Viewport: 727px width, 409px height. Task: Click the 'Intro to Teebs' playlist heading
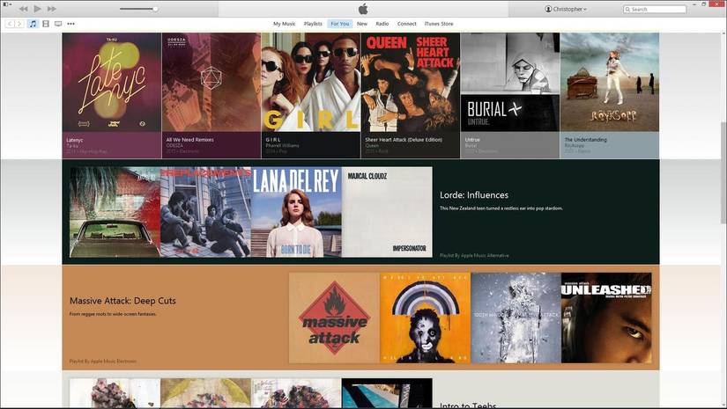coord(468,405)
